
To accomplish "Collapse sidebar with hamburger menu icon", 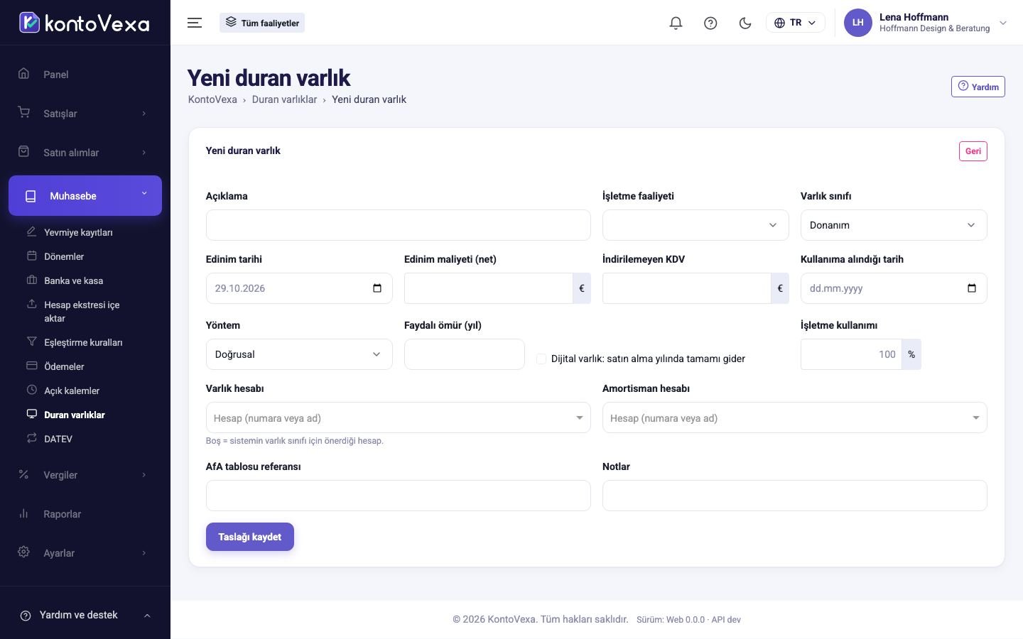I will click(x=195, y=23).
